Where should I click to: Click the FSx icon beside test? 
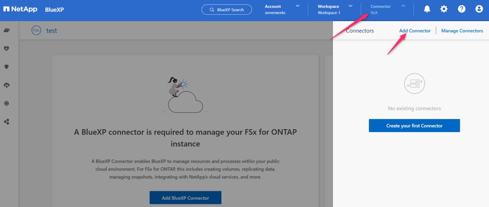click(x=37, y=31)
